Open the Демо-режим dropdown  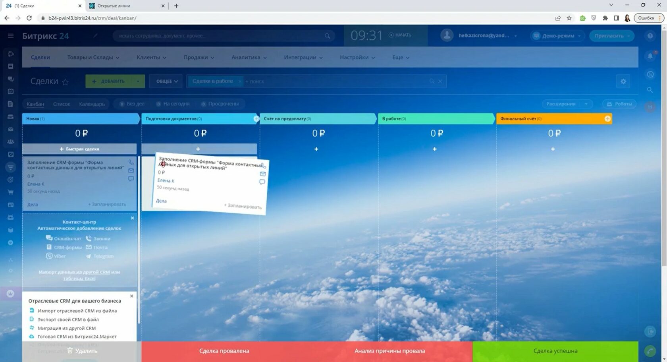click(x=557, y=36)
